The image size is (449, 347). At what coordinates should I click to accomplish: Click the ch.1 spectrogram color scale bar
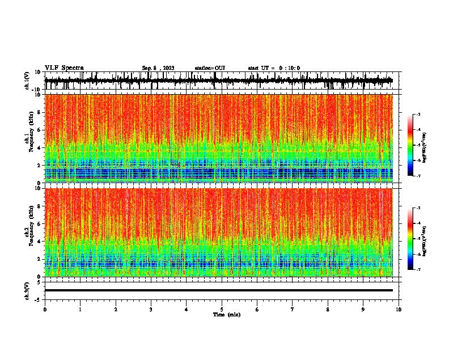(x=410, y=145)
